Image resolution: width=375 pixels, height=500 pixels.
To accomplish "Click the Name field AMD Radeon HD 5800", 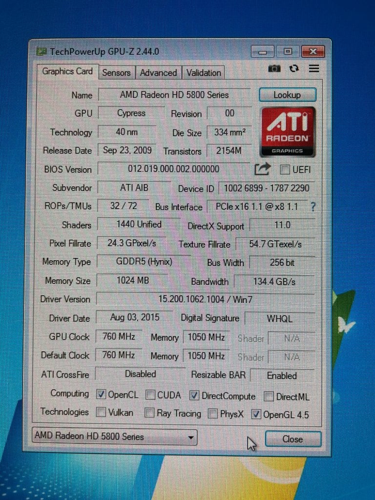I will point(174,95).
